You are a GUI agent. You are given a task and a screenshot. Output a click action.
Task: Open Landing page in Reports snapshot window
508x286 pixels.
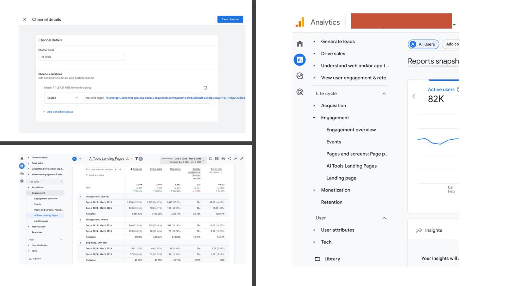[341, 178]
